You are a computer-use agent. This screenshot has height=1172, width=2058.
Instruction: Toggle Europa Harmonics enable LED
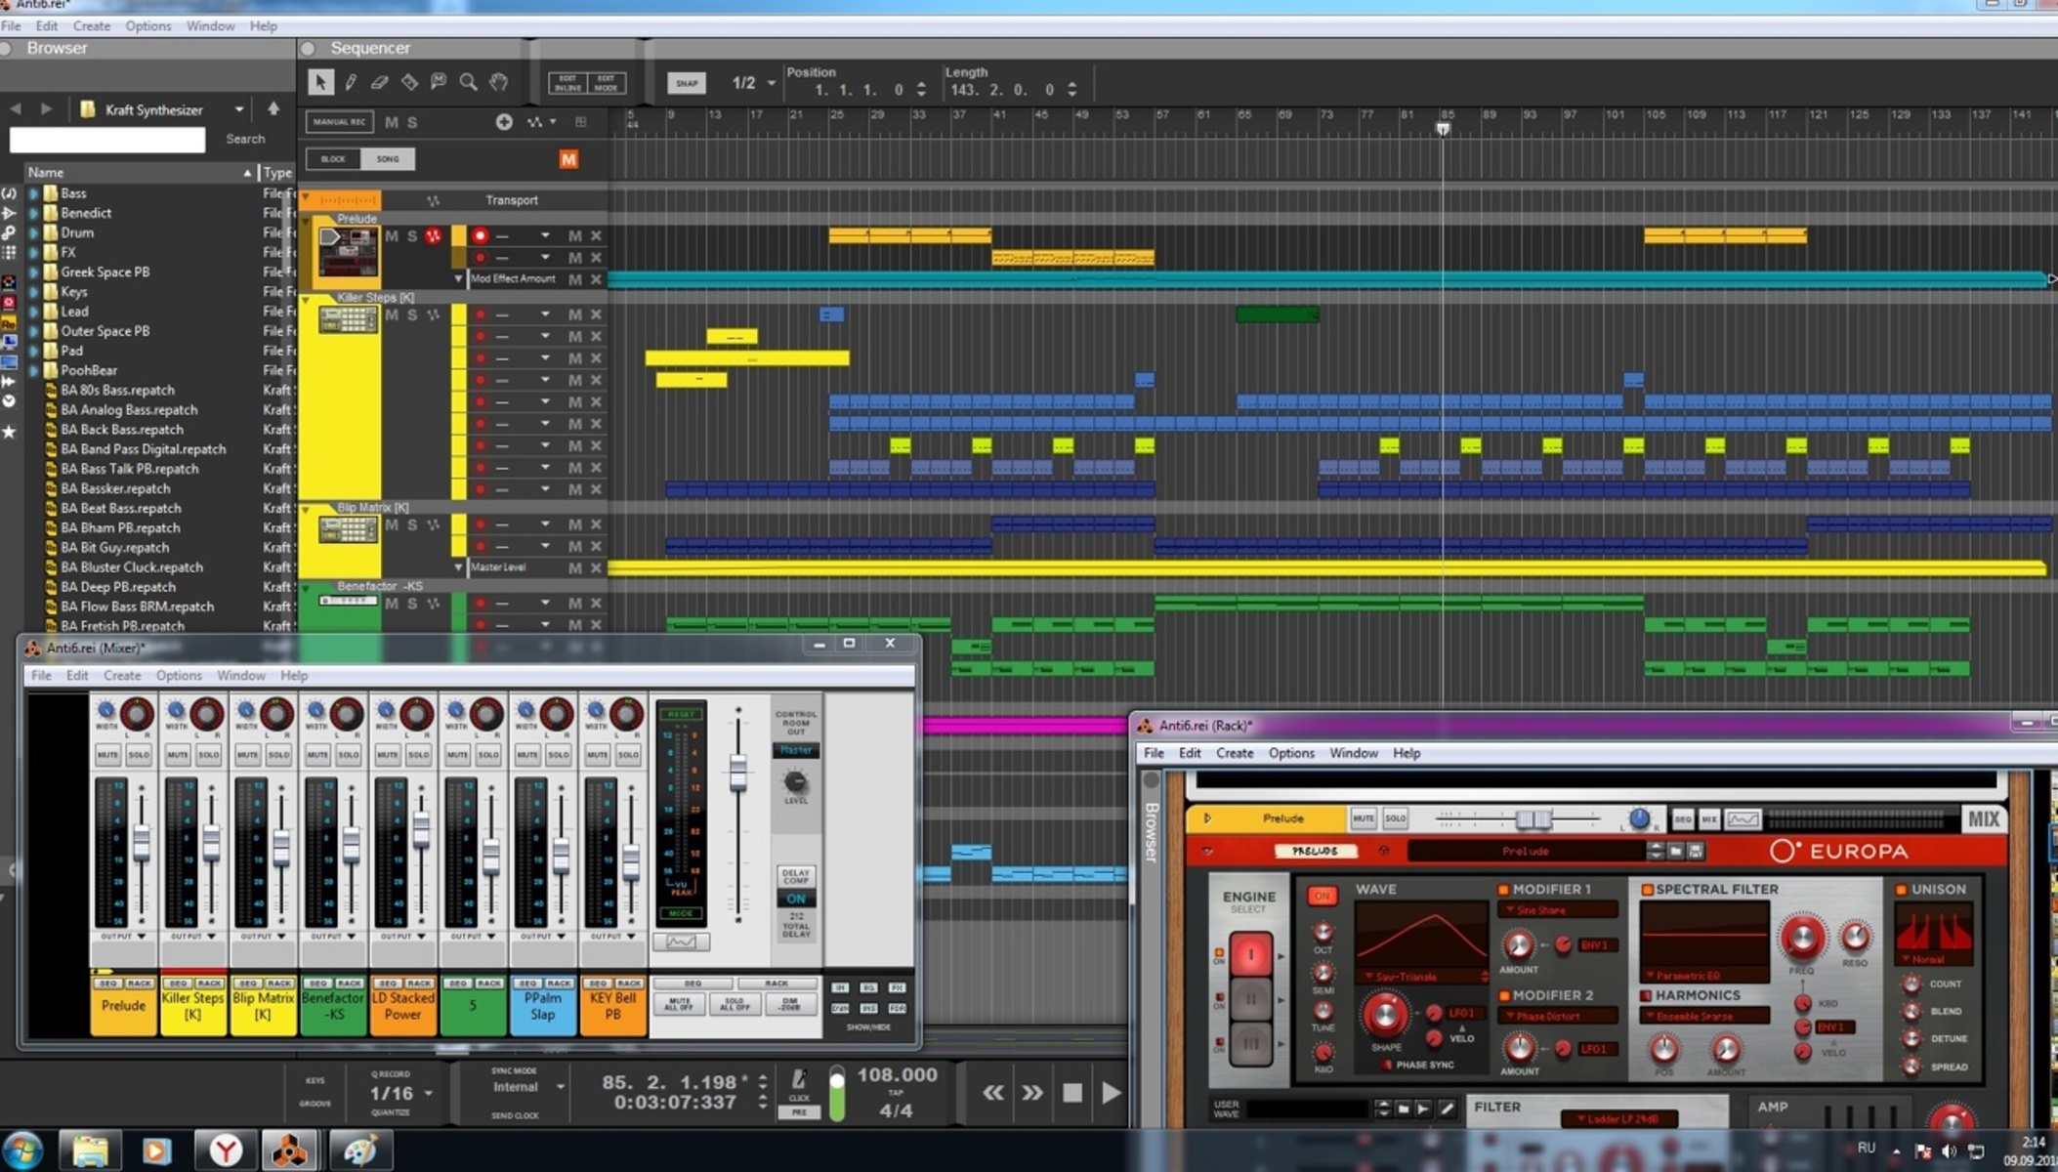click(x=1646, y=995)
